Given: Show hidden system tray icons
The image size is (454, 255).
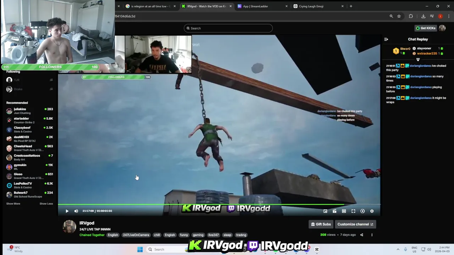Looking at the screenshot, I should click(398, 249).
